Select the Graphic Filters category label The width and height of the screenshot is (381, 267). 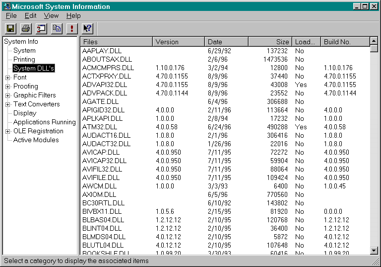[35, 95]
